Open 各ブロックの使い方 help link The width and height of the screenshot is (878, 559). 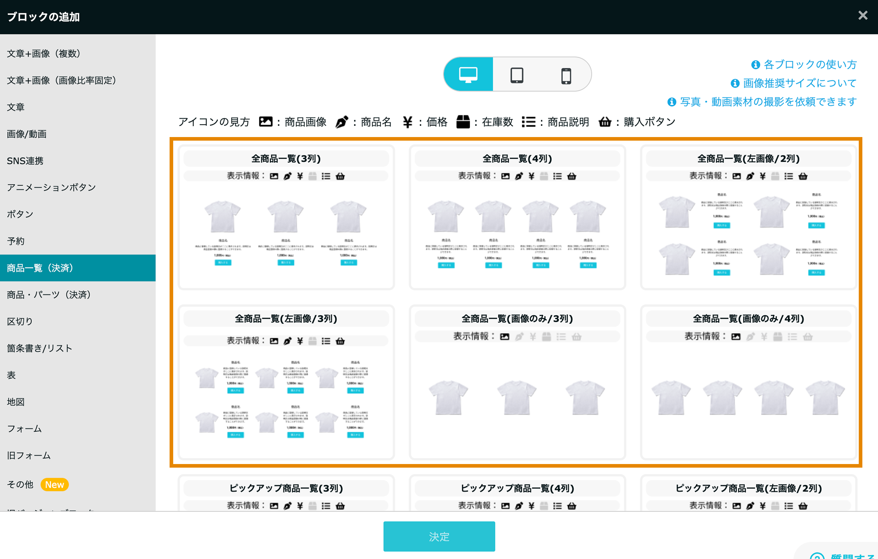[x=804, y=65]
